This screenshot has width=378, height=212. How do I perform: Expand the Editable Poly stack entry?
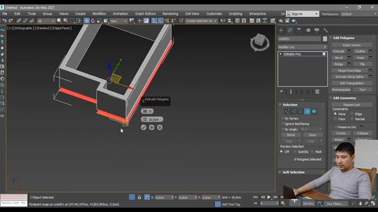(281, 54)
